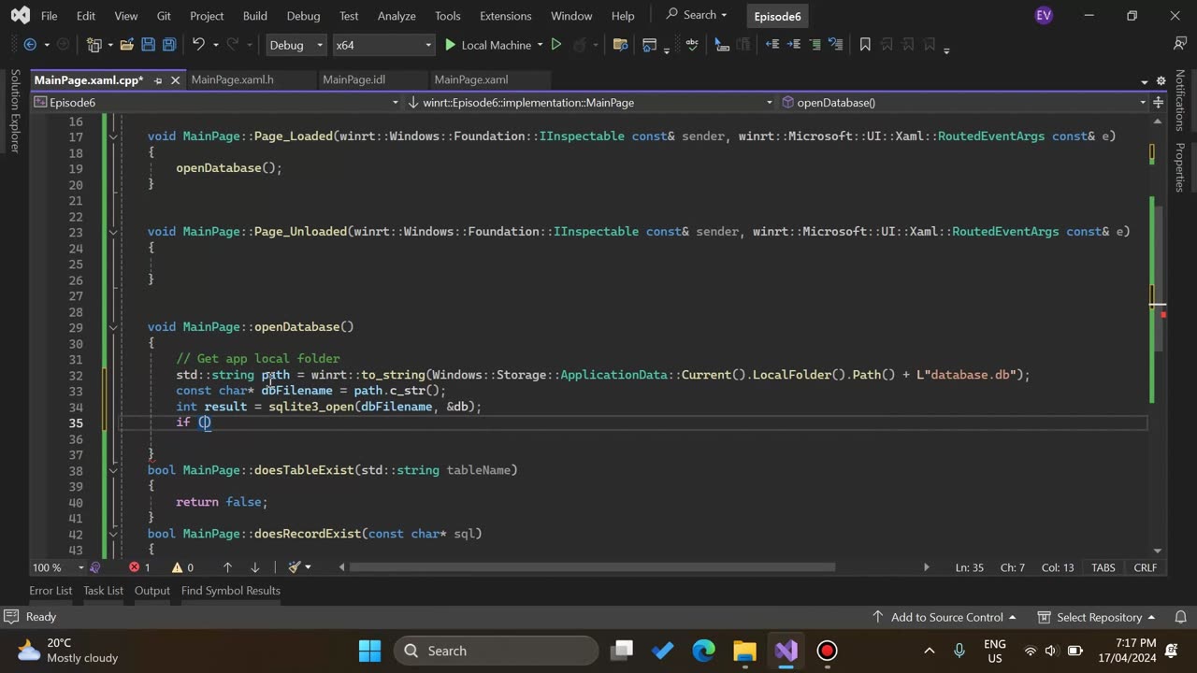Toggle bookmark on current line
This screenshot has width=1197, height=673.
pos(865,45)
